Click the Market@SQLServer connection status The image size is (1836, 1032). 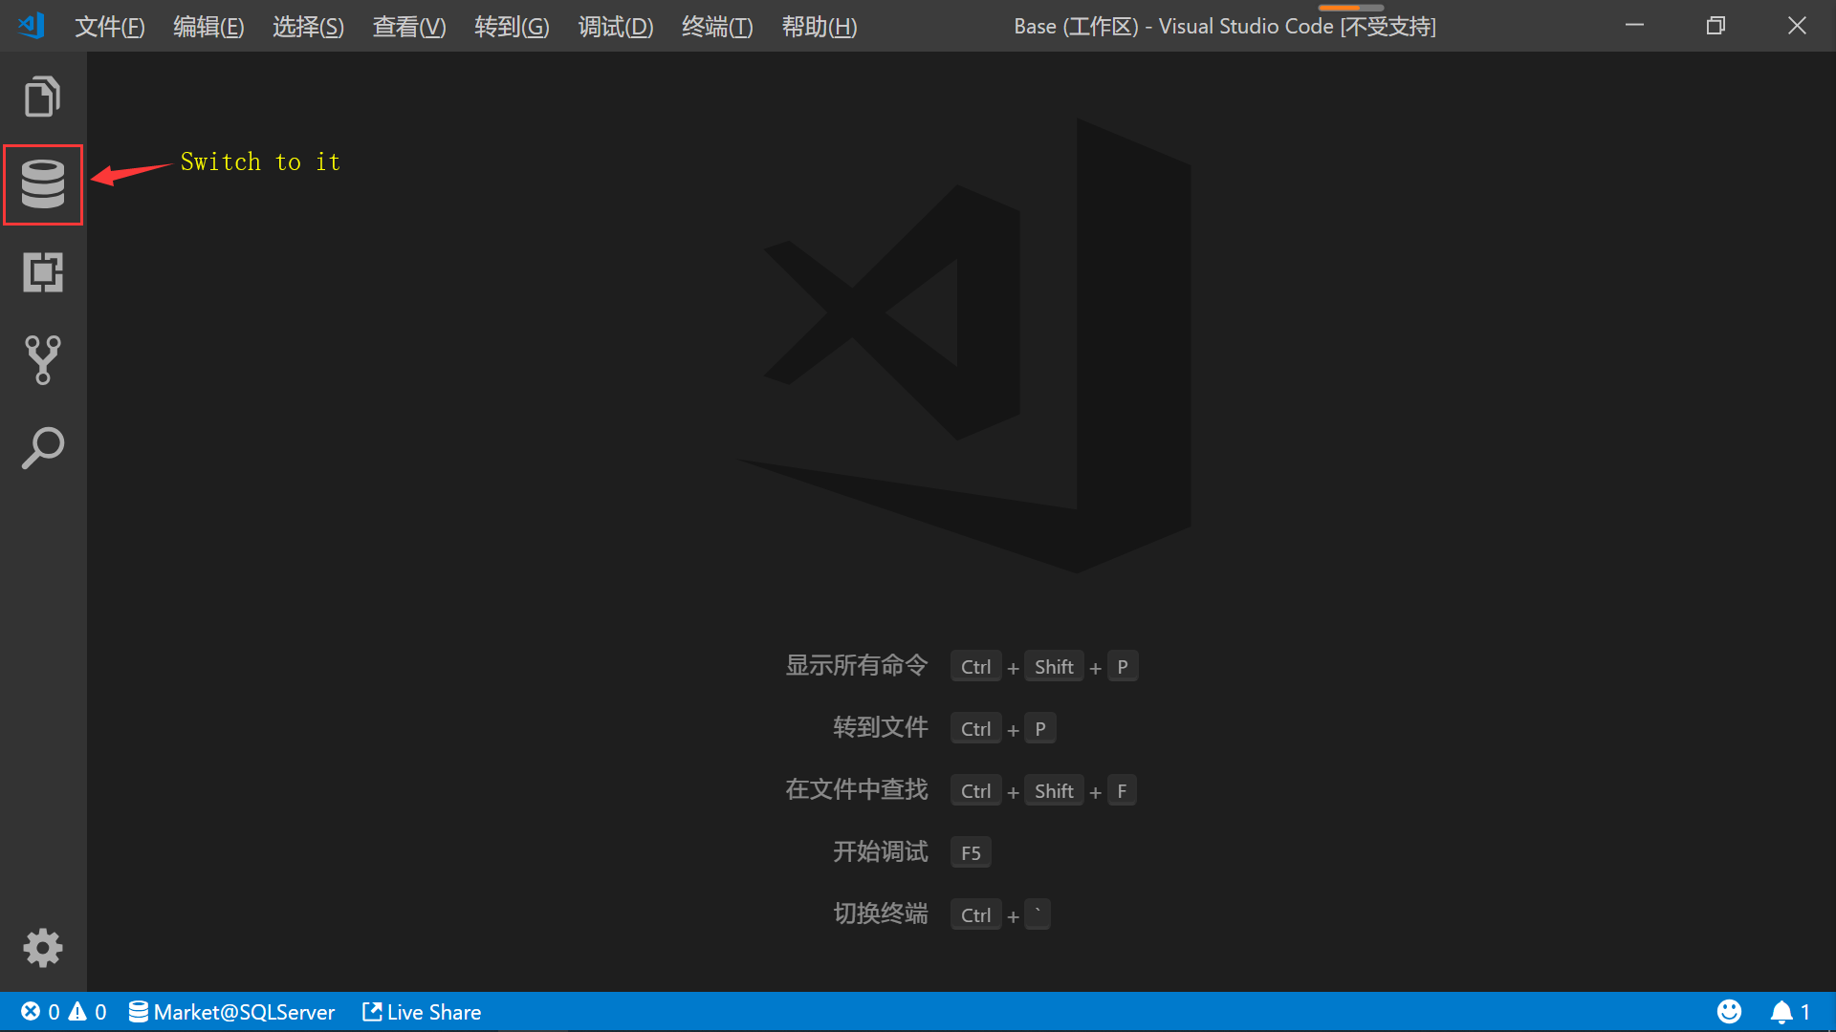point(232,1012)
